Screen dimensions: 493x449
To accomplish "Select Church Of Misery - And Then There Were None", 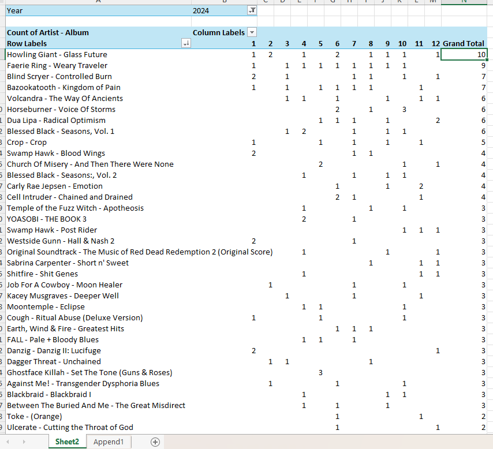I will click(98, 164).
